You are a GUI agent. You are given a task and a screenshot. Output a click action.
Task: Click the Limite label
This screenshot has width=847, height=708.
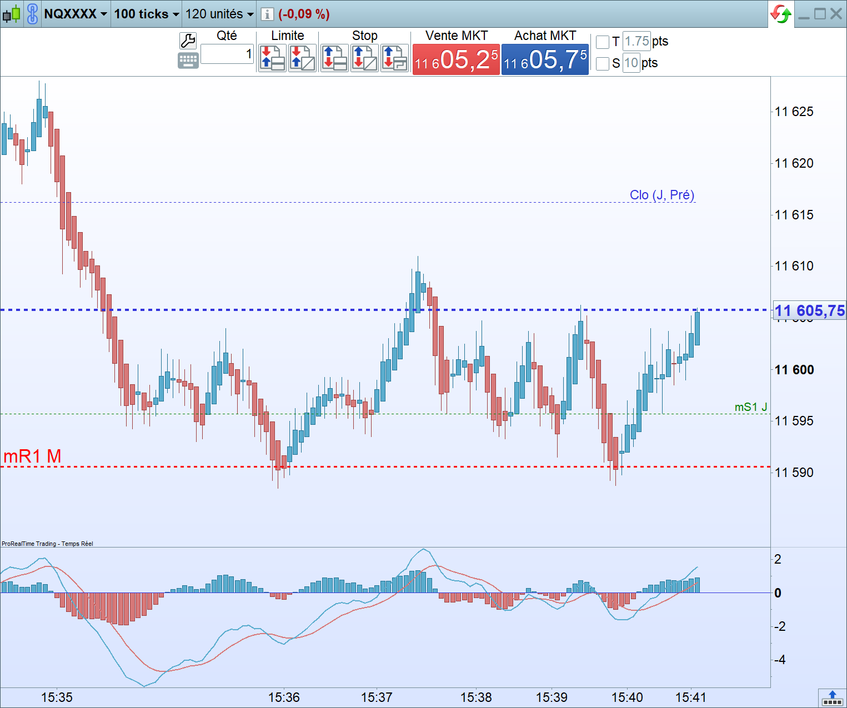pyautogui.click(x=288, y=36)
